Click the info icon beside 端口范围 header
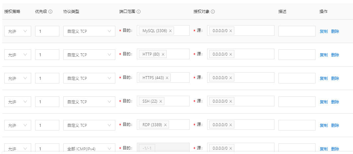Screen dimensions: 353x154 click(139, 12)
